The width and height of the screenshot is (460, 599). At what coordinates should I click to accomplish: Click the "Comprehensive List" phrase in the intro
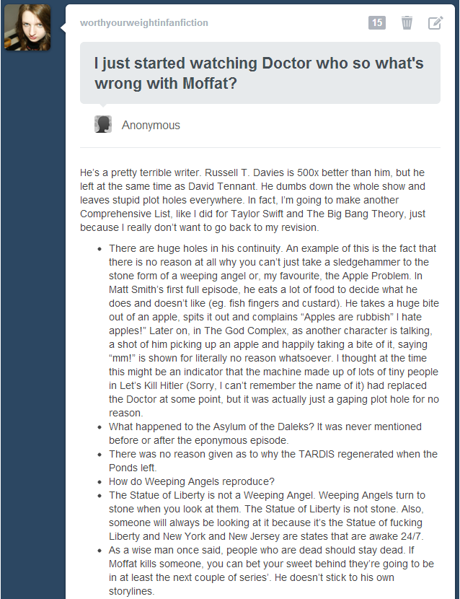(x=128, y=214)
